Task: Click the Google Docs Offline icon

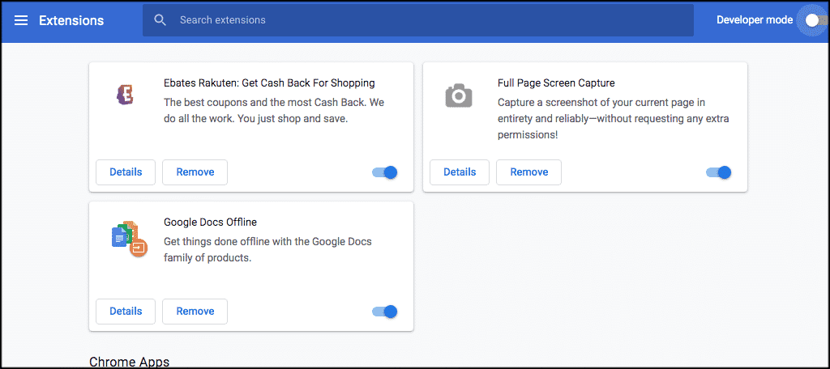Action: click(x=128, y=239)
